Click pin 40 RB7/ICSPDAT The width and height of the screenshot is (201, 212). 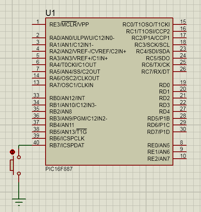pos(39,145)
